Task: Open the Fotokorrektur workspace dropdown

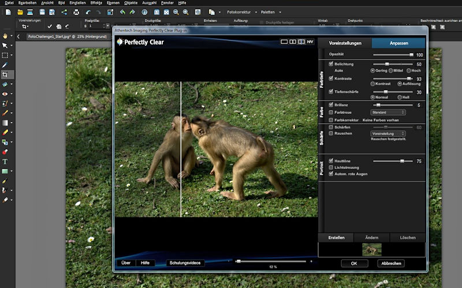Action: click(x=243, y=12)
